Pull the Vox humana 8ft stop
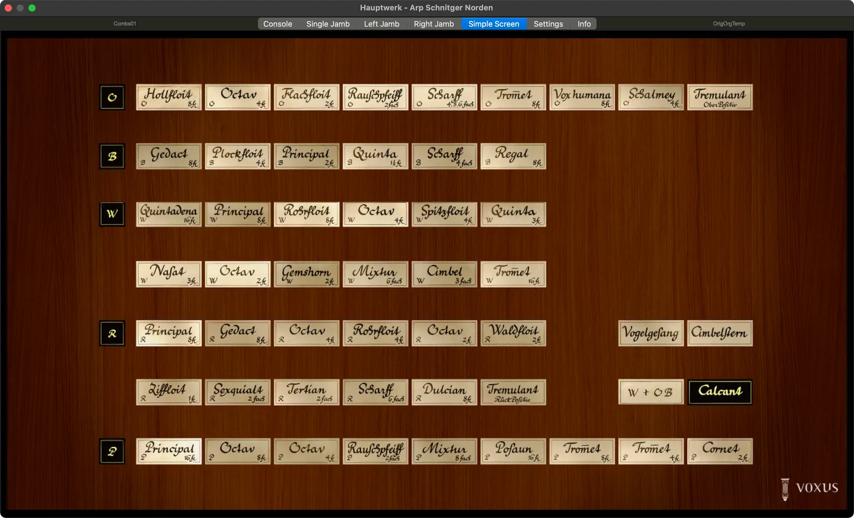 tap(582, 97)
